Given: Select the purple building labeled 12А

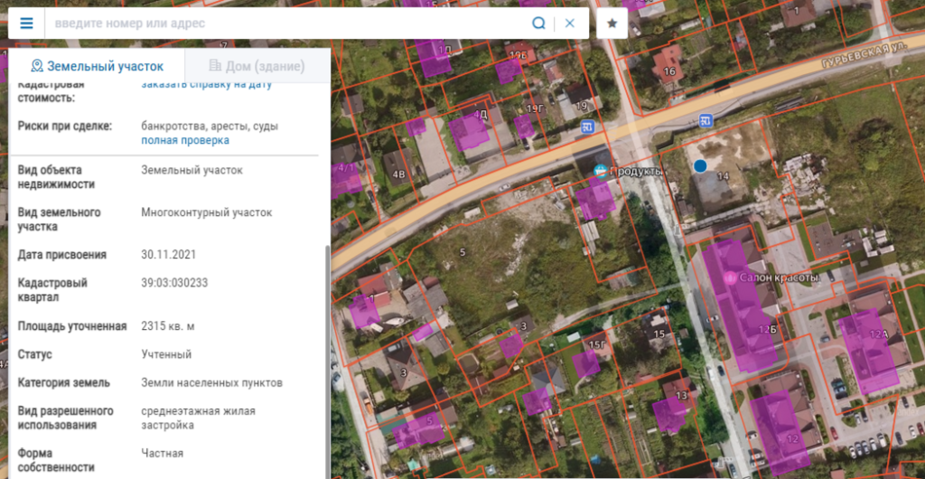Looking at the screenshot, I should (870, 351).
